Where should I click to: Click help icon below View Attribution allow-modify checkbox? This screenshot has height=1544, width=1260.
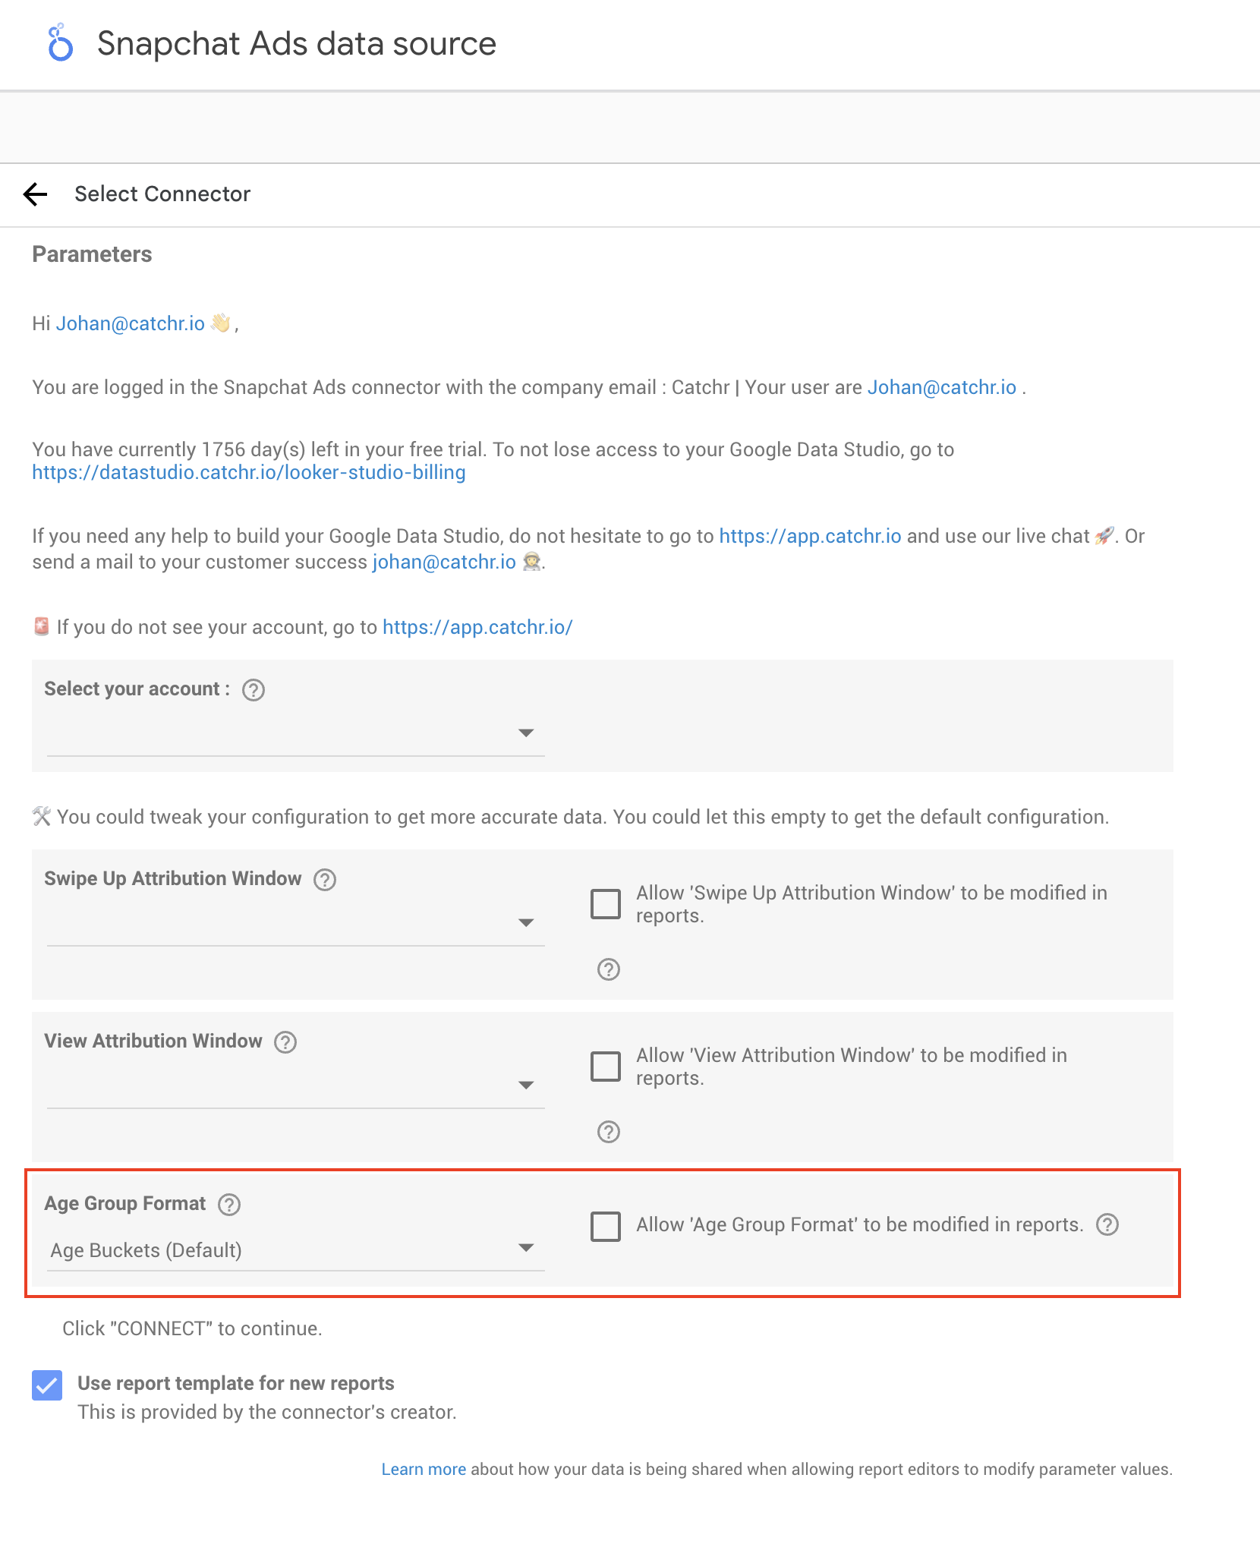coord(609,1132)
